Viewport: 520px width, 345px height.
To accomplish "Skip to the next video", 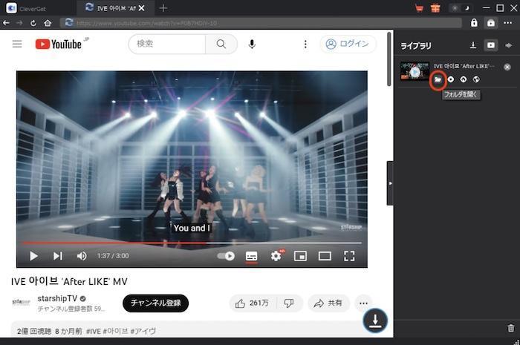I will tap(58, 256).
